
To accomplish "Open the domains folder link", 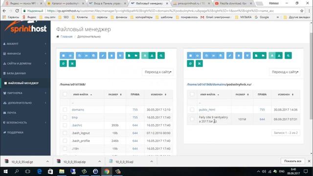I will point(78,110).
